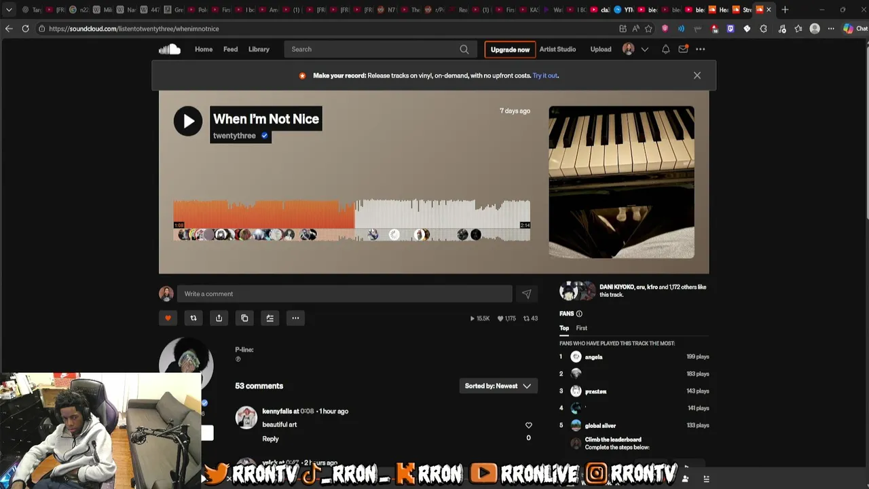Click the browser read aloud icon
Viewport: 869px width, 489px height.
635,29
